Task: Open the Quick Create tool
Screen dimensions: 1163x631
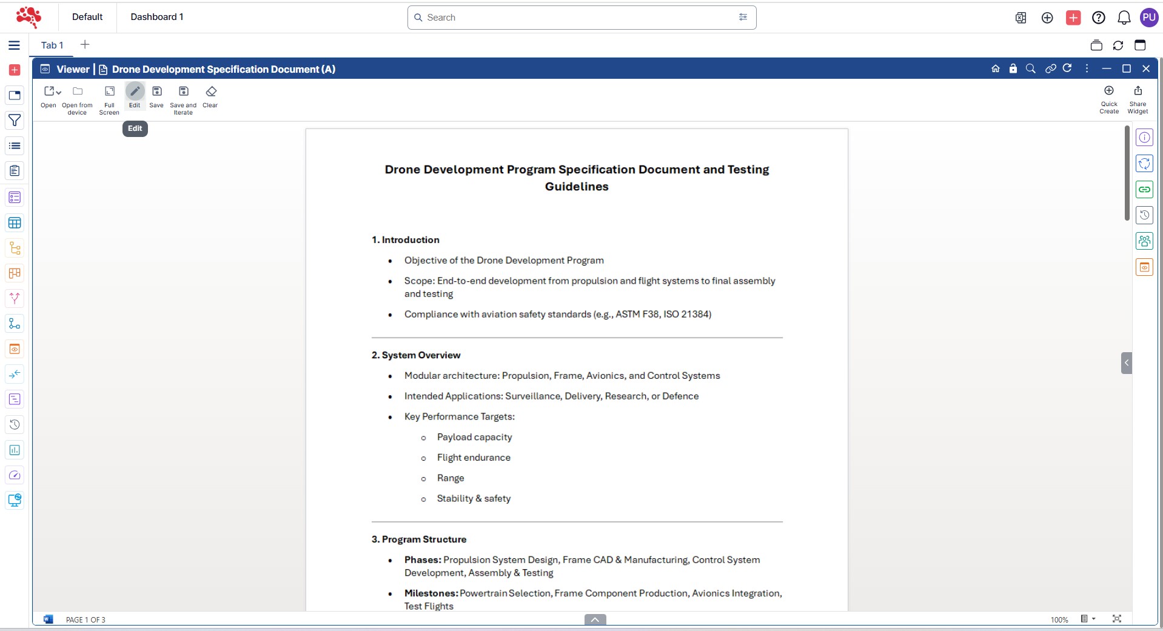Action: coord(1108,91)
